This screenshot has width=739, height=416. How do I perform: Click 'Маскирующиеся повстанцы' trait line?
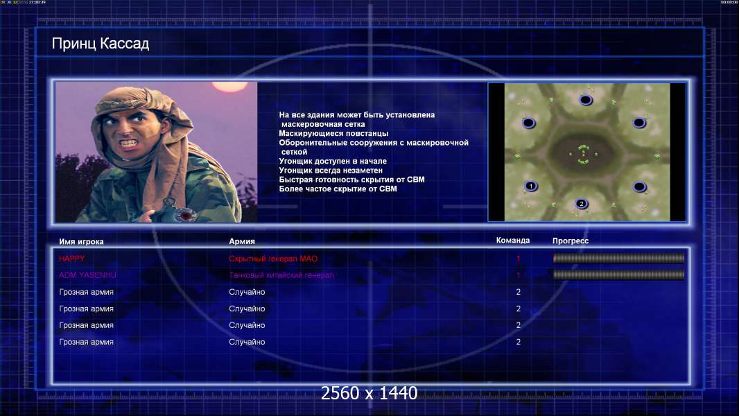click(x=333, y=133)
